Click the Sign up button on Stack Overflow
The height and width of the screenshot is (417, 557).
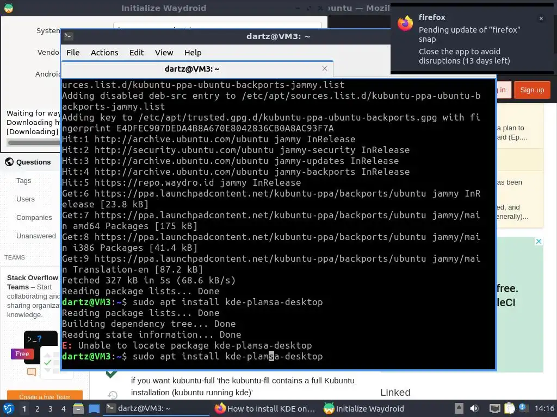point(532,90)
